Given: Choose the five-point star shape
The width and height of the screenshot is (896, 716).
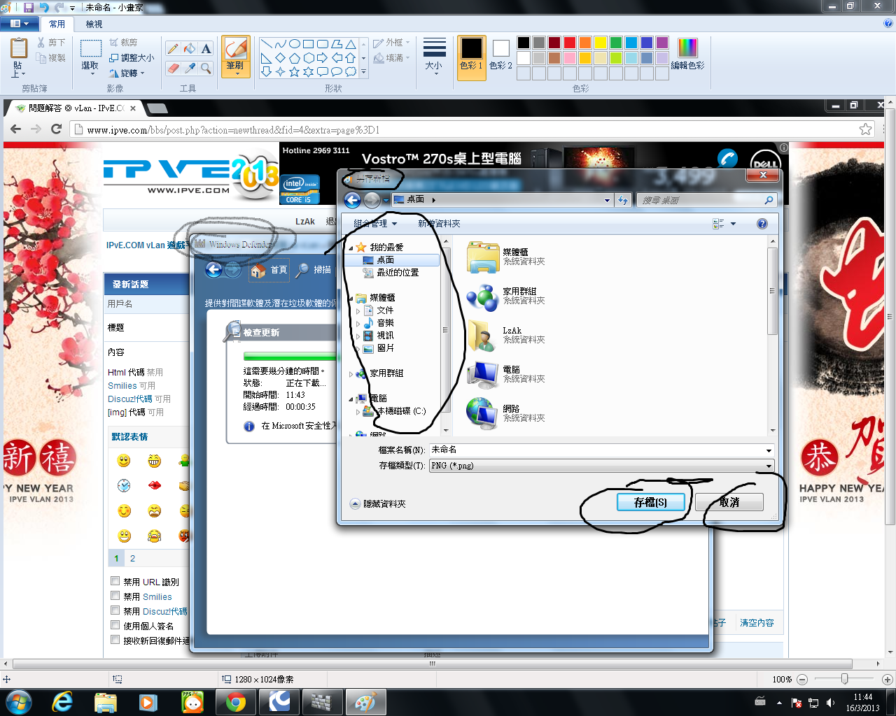Looking at the screenshot, I should (294, 71).
